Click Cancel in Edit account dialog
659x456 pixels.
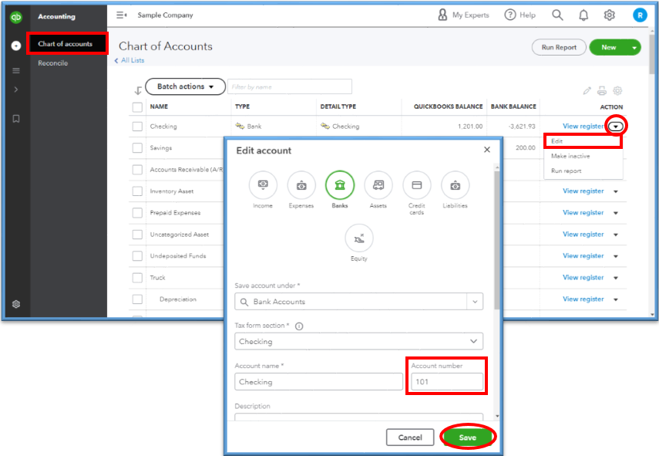click(410, 437)
